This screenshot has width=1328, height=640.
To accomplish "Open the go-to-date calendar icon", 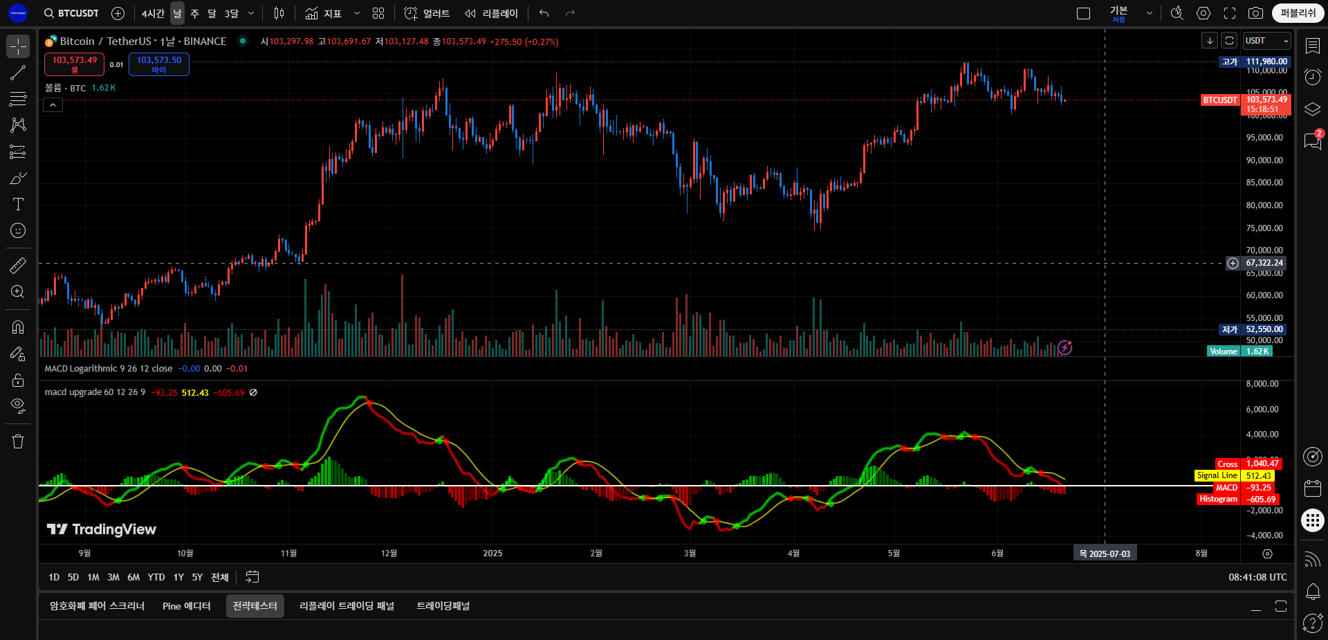I will (x=252, y=577).
